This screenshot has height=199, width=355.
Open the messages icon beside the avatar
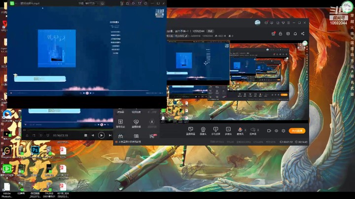[266, 23]
